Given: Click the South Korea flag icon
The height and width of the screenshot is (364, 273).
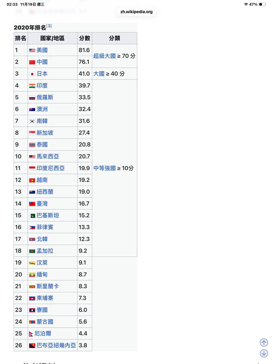Looking at the screenshot, I should (32, 121).
